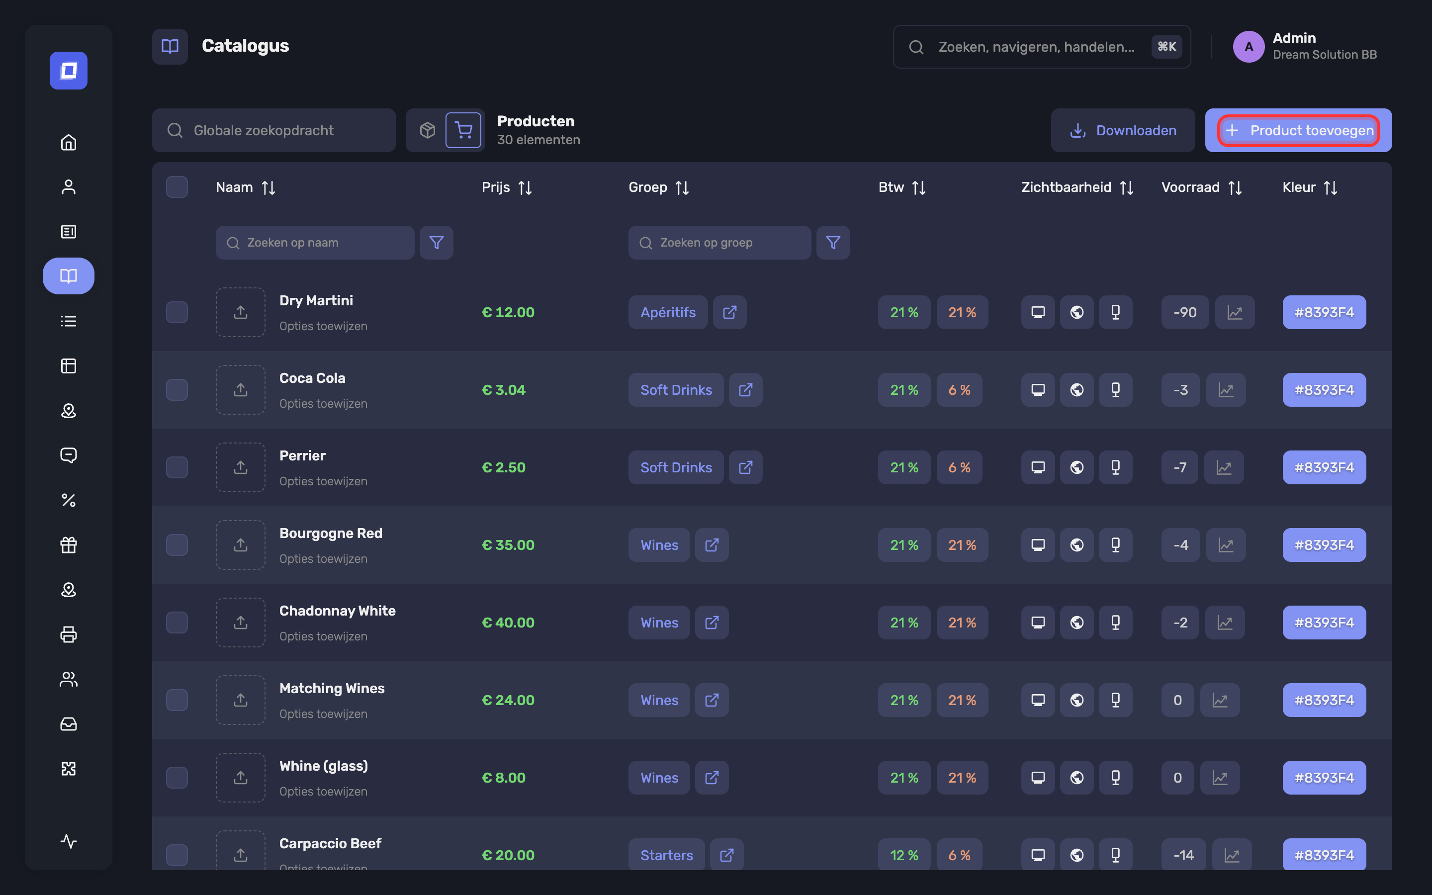
Task: Toggle select-all checkbox in table header
Action: tap(177, 187)
